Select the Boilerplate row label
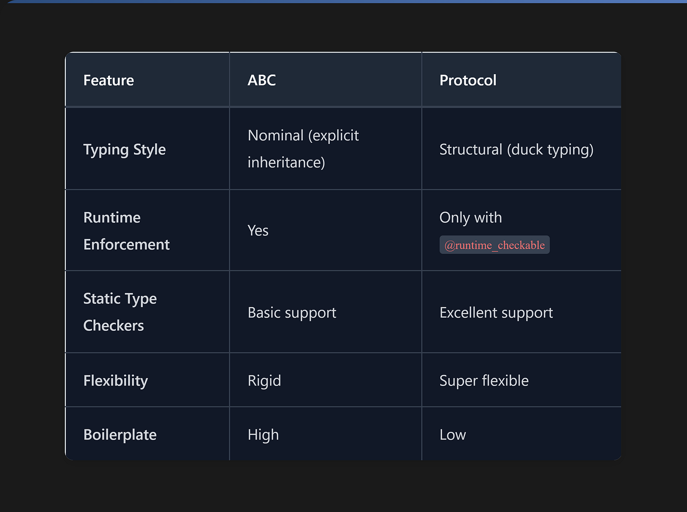Viewport: 687px width, 512px height. pyautogui.click(x=120, y=434)
